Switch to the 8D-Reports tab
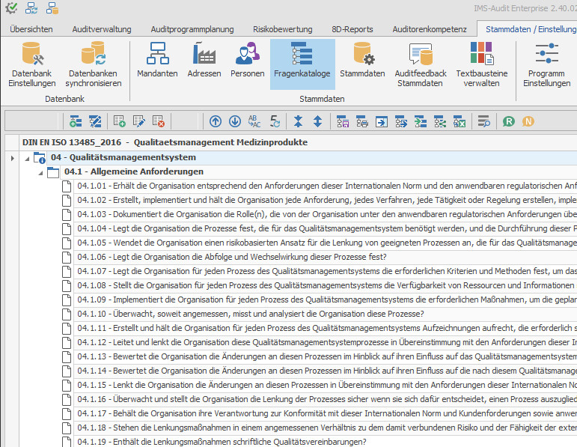 352,29
